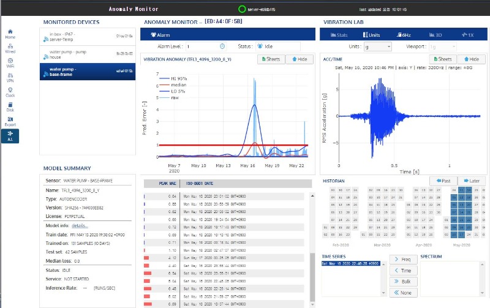Click the PEAK MAE column header
Screen dimensions: 490x308
click(x=167, y=183)
